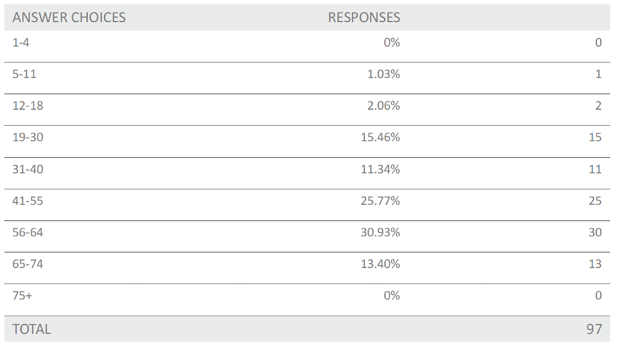Select the 5-11 age range label
The image size is (617, 346).
(24, 74)
